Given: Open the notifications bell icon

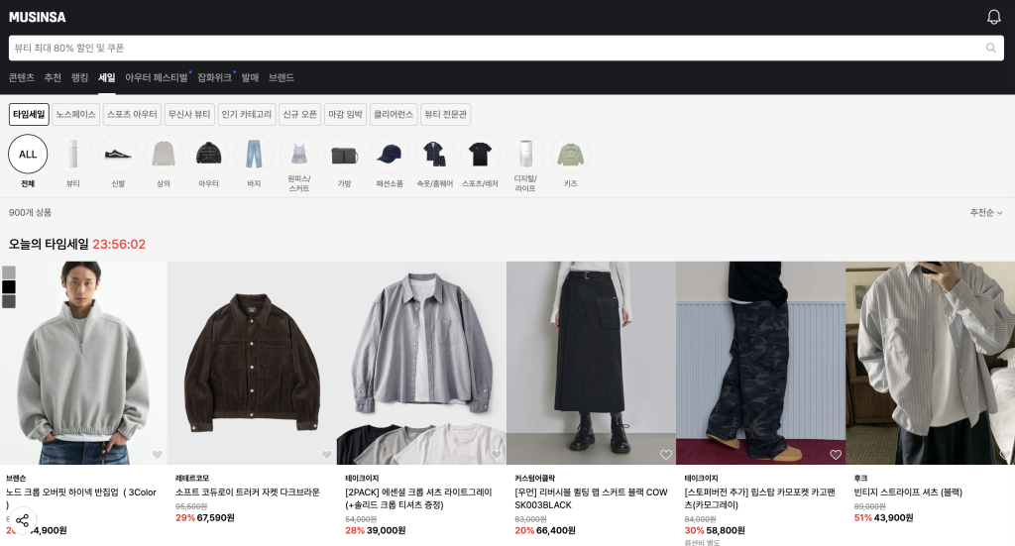Looking at the screenshot, I should (x=993, y=17).
